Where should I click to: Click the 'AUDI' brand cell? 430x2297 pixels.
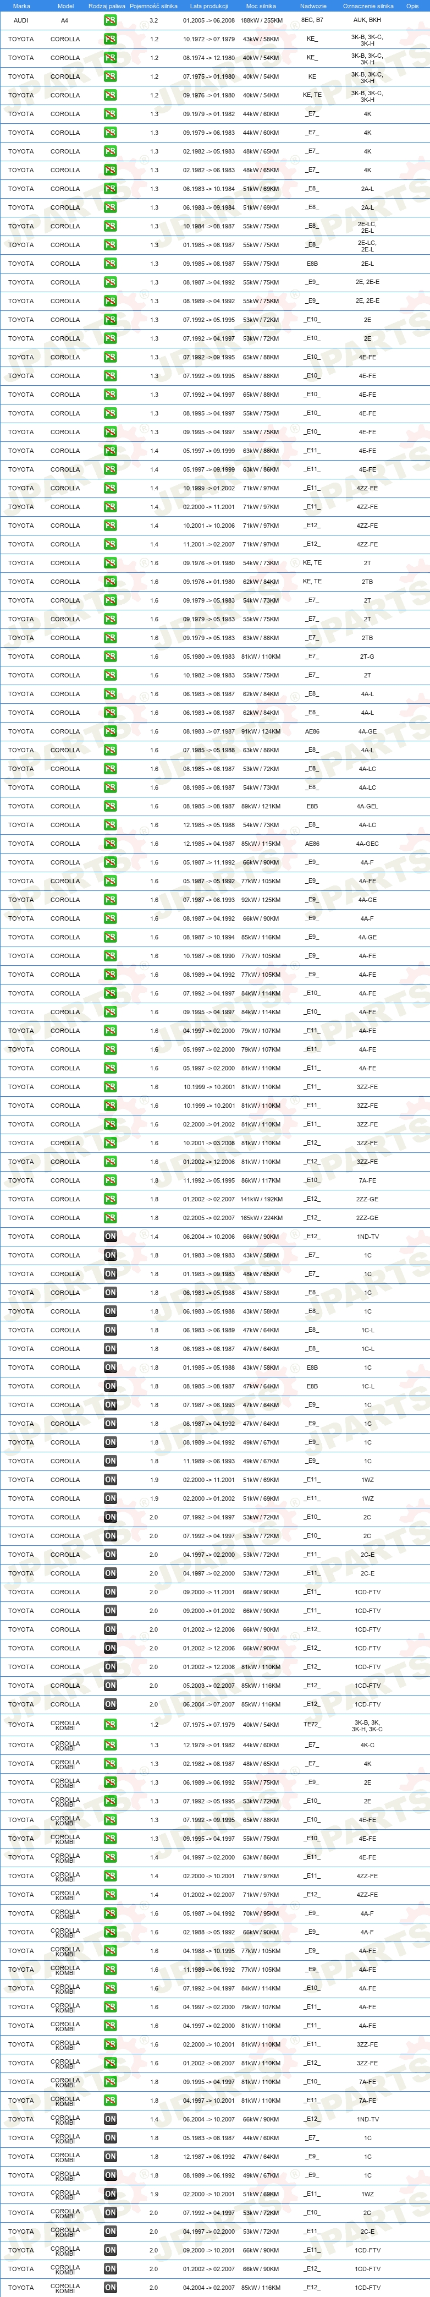tap(20, 20)
